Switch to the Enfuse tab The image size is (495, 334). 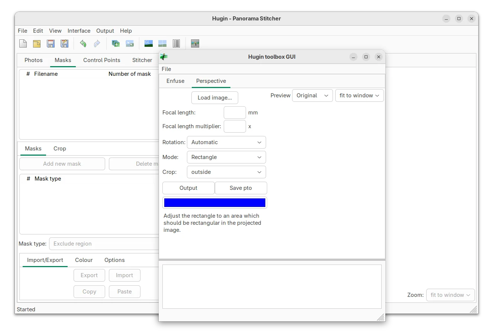point(175,81)
